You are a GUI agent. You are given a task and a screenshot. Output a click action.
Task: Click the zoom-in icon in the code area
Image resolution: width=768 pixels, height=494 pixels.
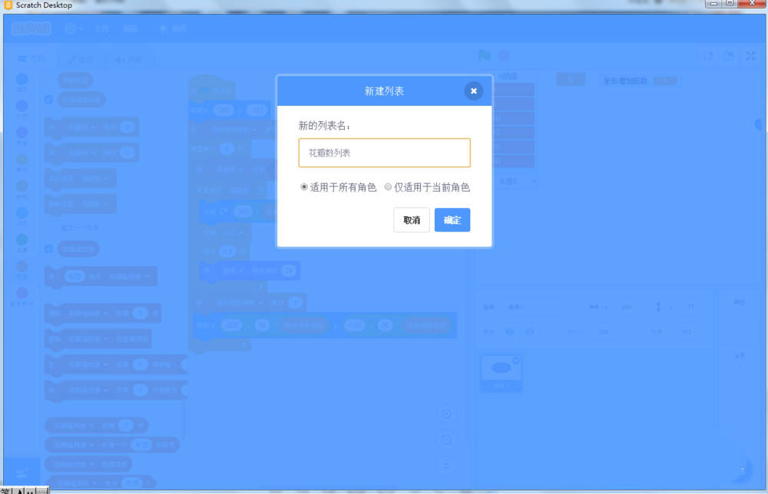coord(448,413)
